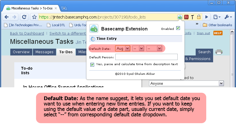
Task: Click the black T-shaped extension icon
Action: coord(193,17)
